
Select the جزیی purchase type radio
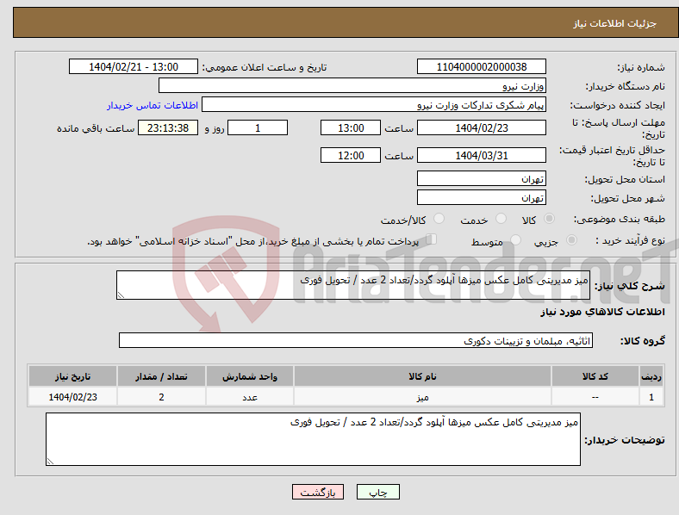coord(571,239)
